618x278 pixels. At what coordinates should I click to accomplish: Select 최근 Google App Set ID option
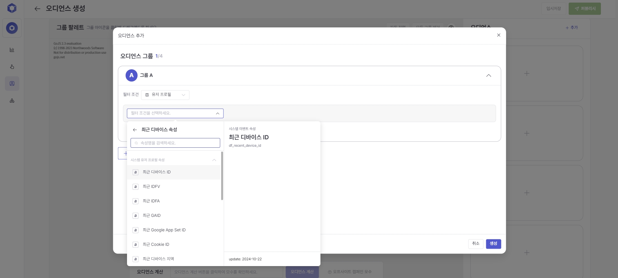(x=164, y=230)
